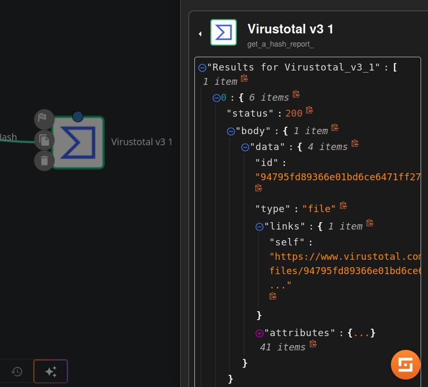Collapse the "links" object
The width and height of the screenshot is (428, 387).
pyautogui.click(x=260, y=226)
